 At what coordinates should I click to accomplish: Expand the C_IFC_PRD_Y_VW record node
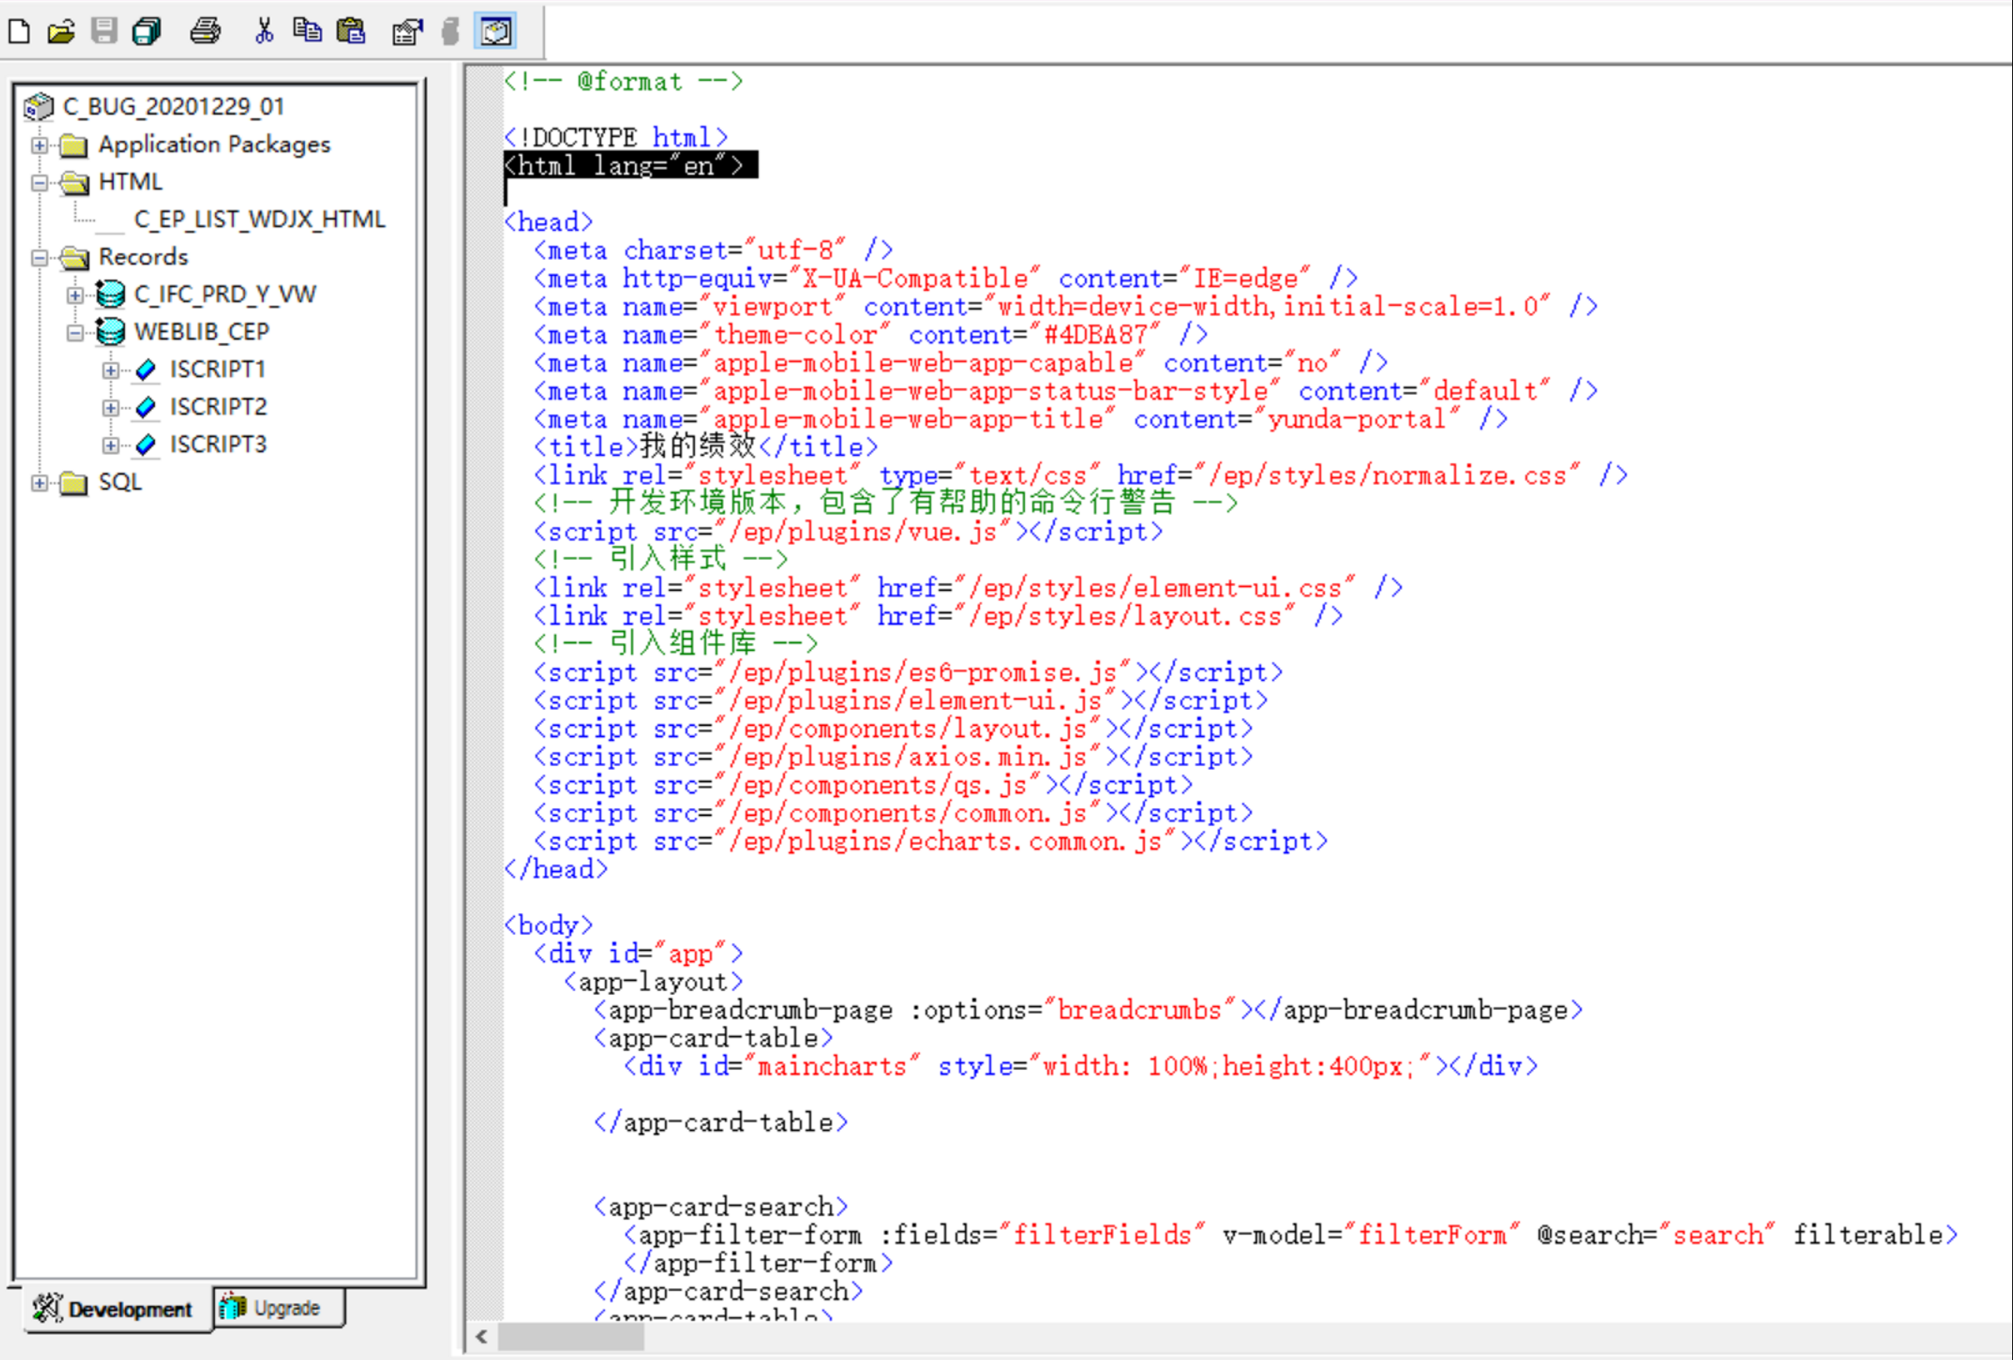coord(75,295)
